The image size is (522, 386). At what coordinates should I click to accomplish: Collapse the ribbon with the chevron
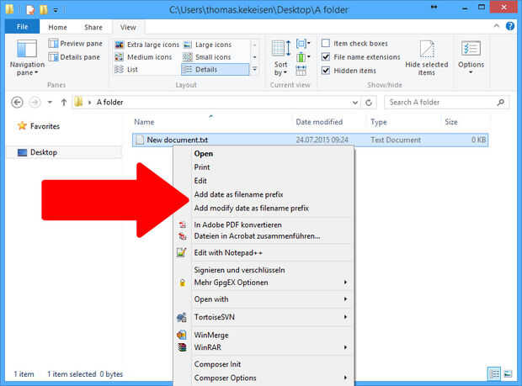pyautogui.click(x=497, y=25)
